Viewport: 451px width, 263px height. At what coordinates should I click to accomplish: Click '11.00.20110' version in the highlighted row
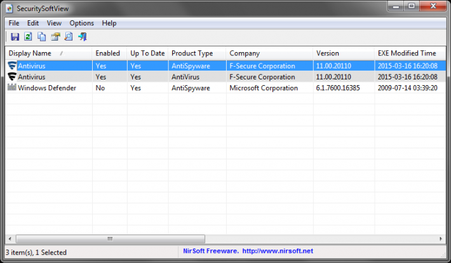(x=333, y=66)
